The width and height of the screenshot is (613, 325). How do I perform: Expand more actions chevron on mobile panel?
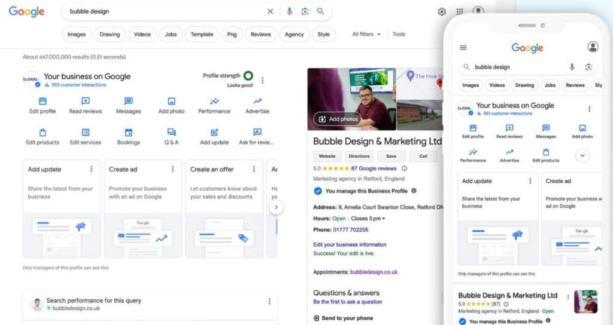[582, 155]
